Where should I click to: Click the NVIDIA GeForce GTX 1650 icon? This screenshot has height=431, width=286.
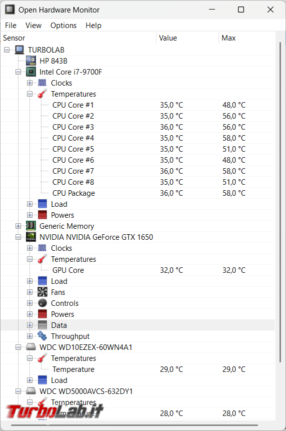pyautogui.click(x=31, y=237)
